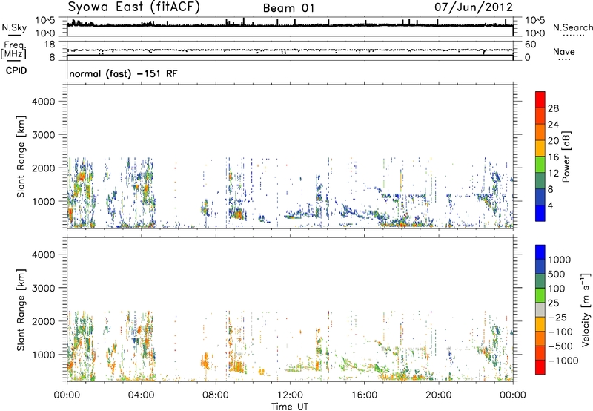
Task: Click the red bottom segment of Velocity colorbar
Action: pyautogui.click(x=540, y=367)
